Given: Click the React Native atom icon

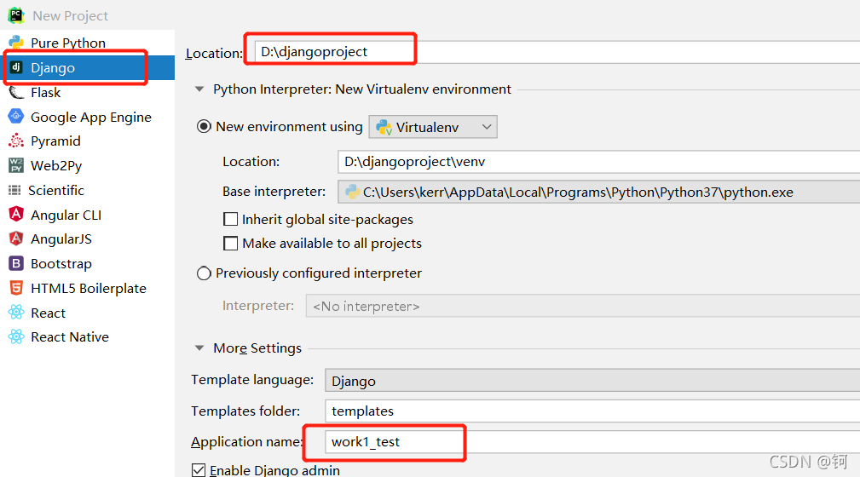Looking at the screenshot, I should pos(16,336).
